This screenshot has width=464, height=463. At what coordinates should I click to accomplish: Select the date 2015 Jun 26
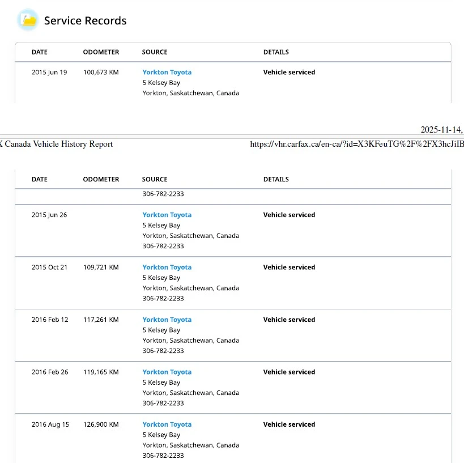pos(49,215)
